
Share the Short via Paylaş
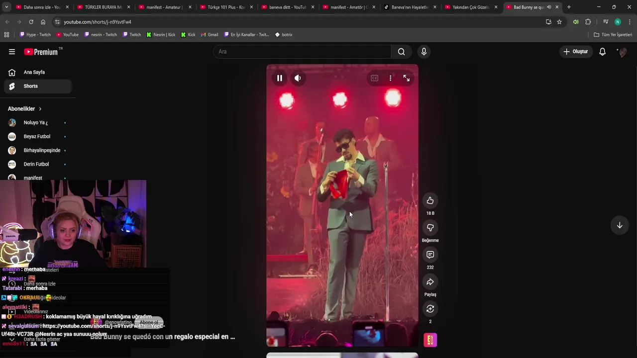(x=430, y=282)
